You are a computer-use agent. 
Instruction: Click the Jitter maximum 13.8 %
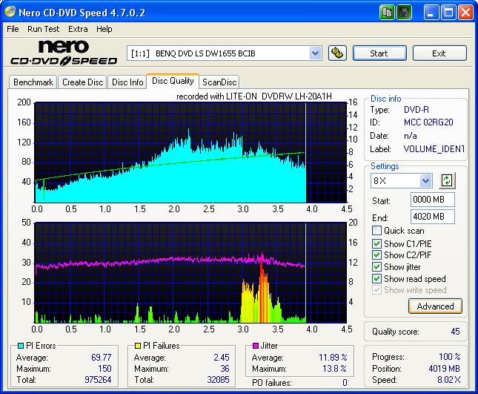(334, 369)
